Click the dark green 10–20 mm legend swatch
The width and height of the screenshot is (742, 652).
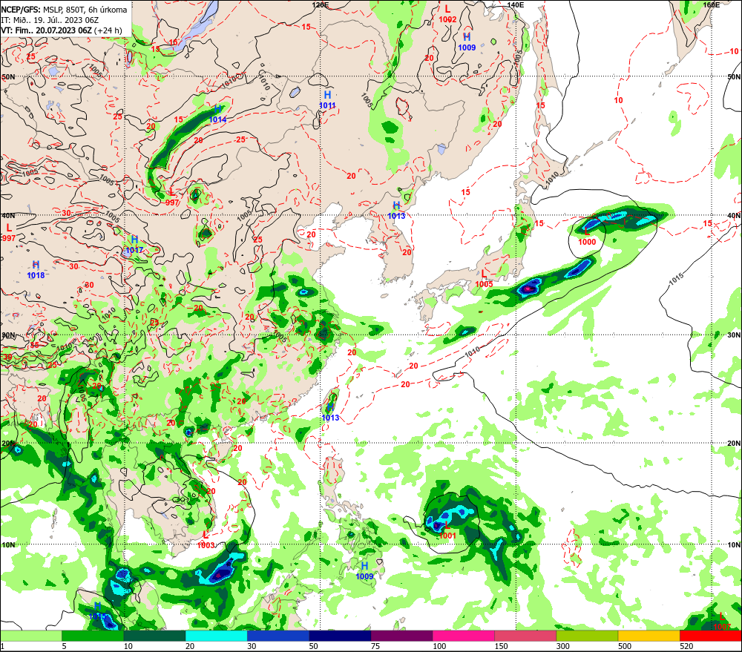tap(154, 636)
